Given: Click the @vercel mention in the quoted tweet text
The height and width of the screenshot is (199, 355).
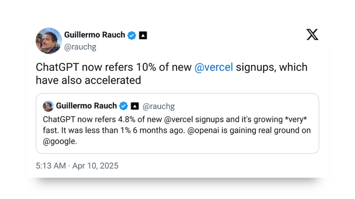Looking at the screenshot, I should click(x=178, y=119).
